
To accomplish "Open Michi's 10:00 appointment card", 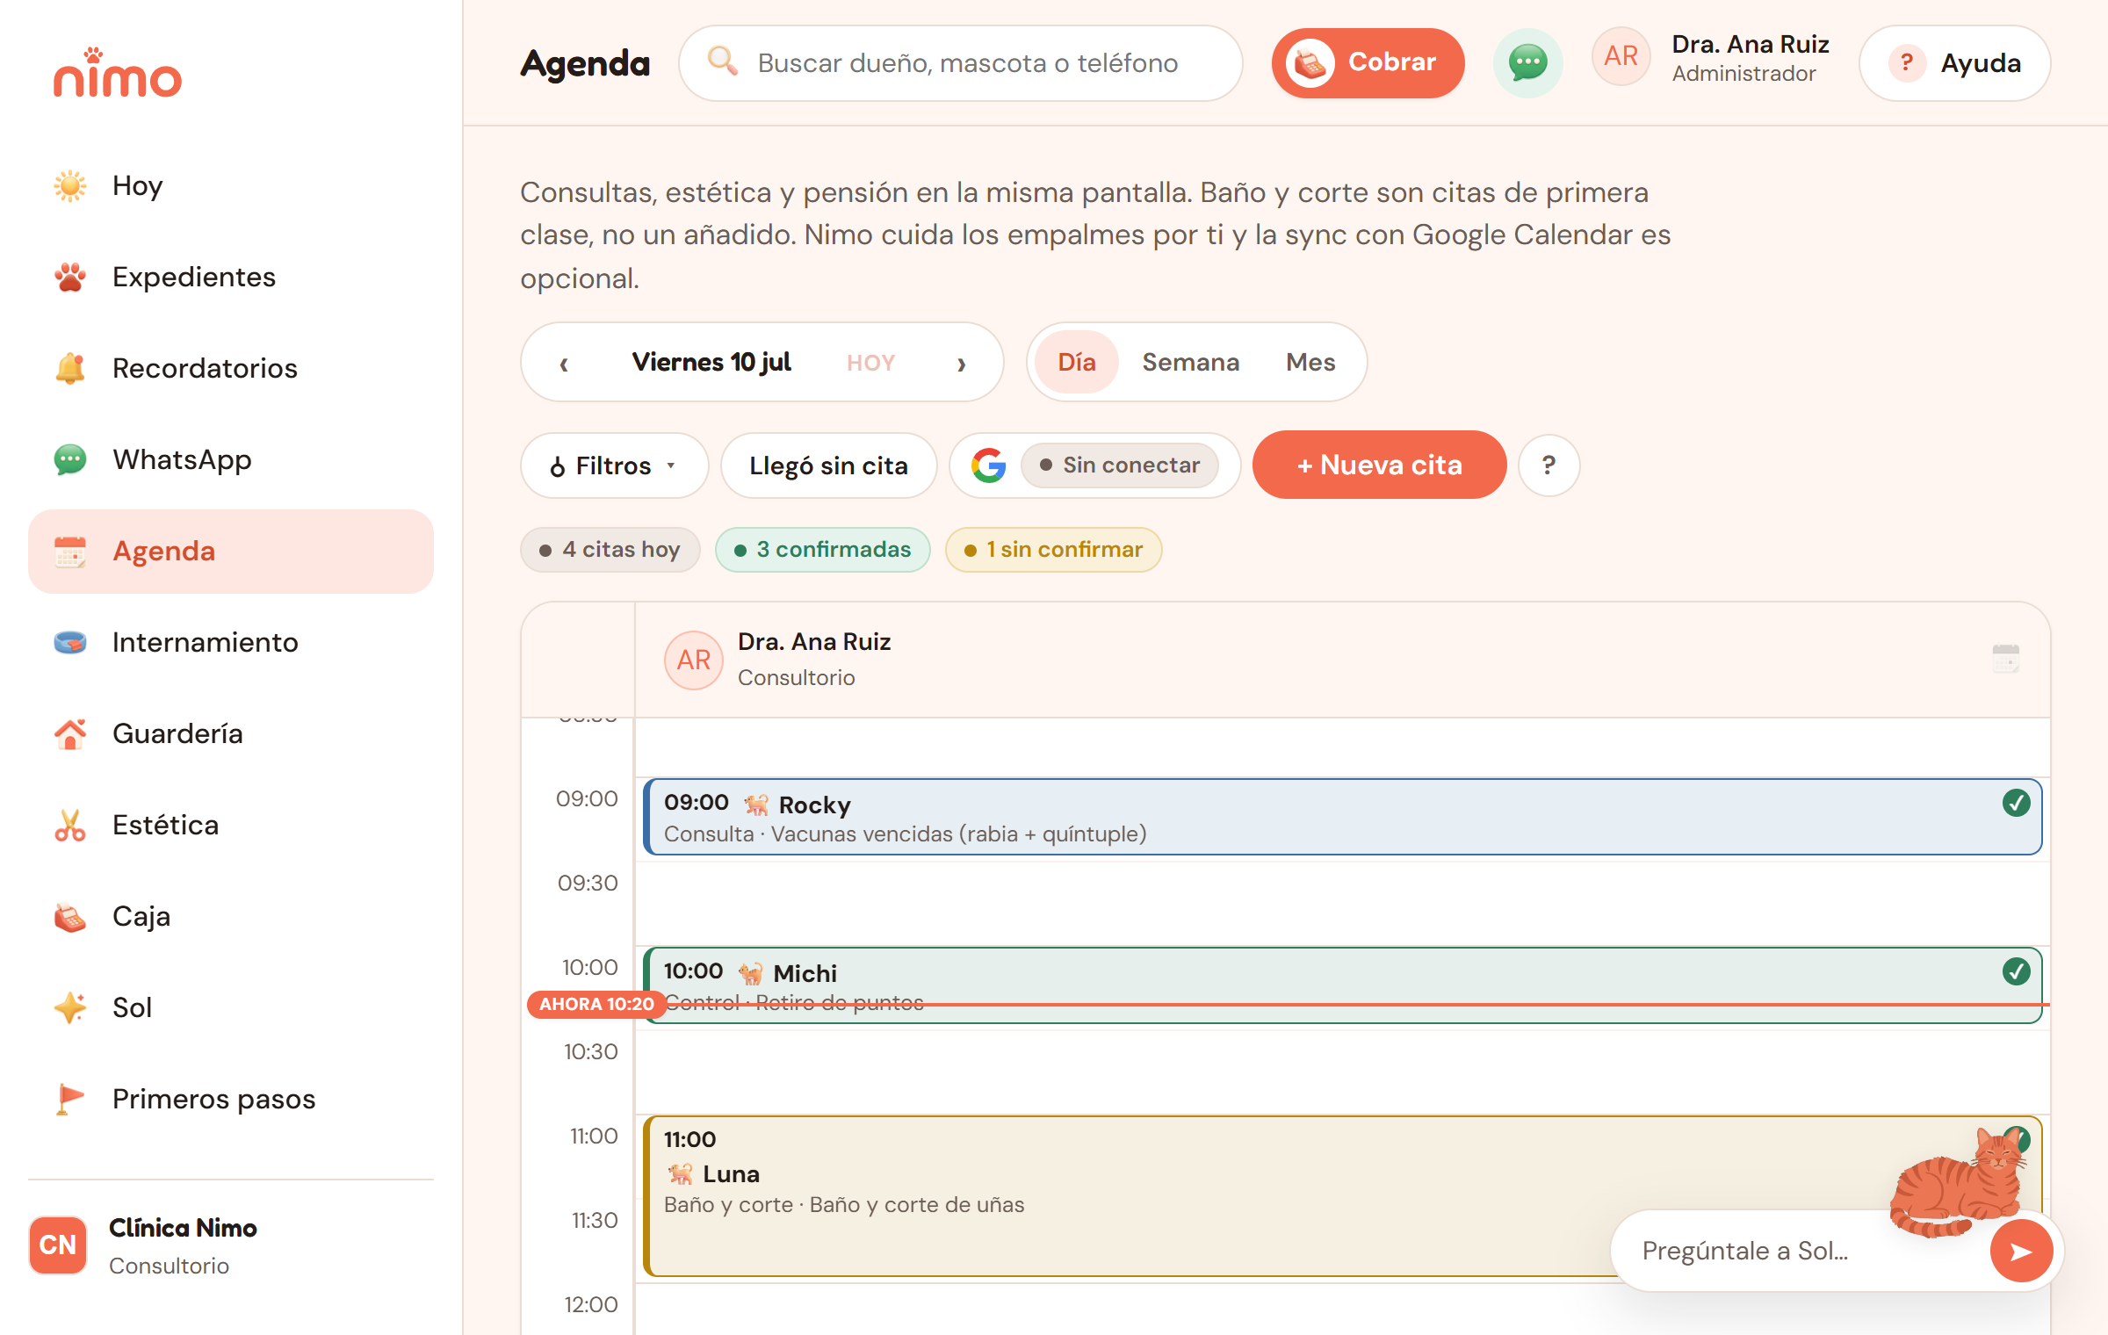I will click(1342, 985).
